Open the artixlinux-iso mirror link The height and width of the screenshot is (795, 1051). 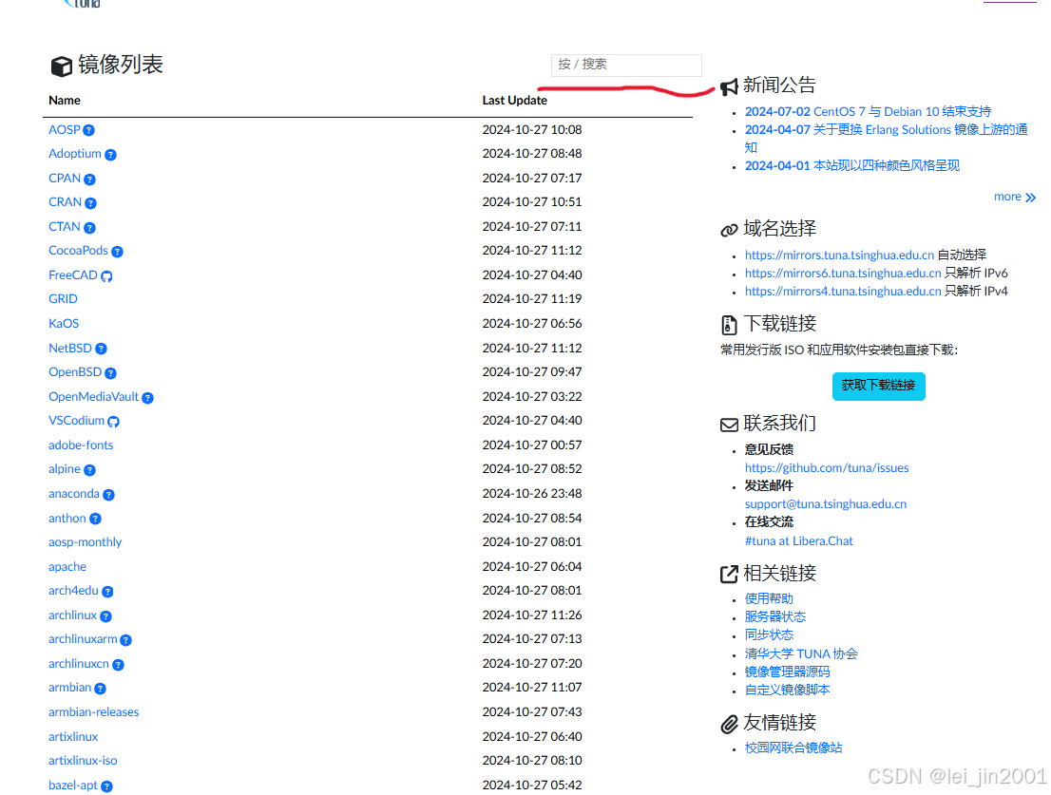coord(83,761)
